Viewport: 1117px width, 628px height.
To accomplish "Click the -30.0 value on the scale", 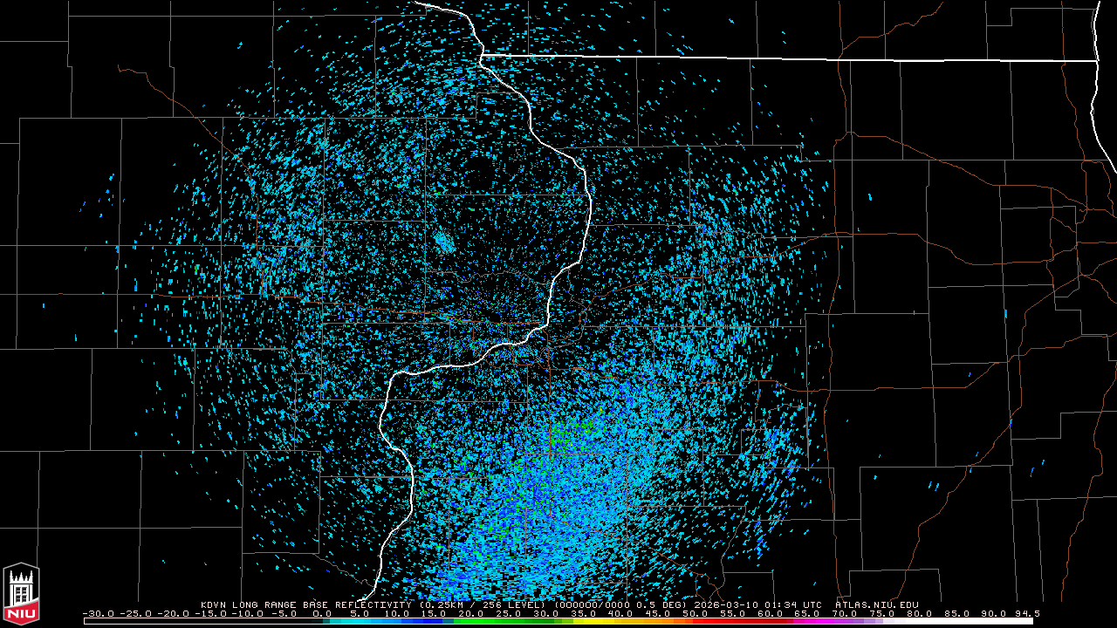I will pyautogui.click(x=99, y=613).
